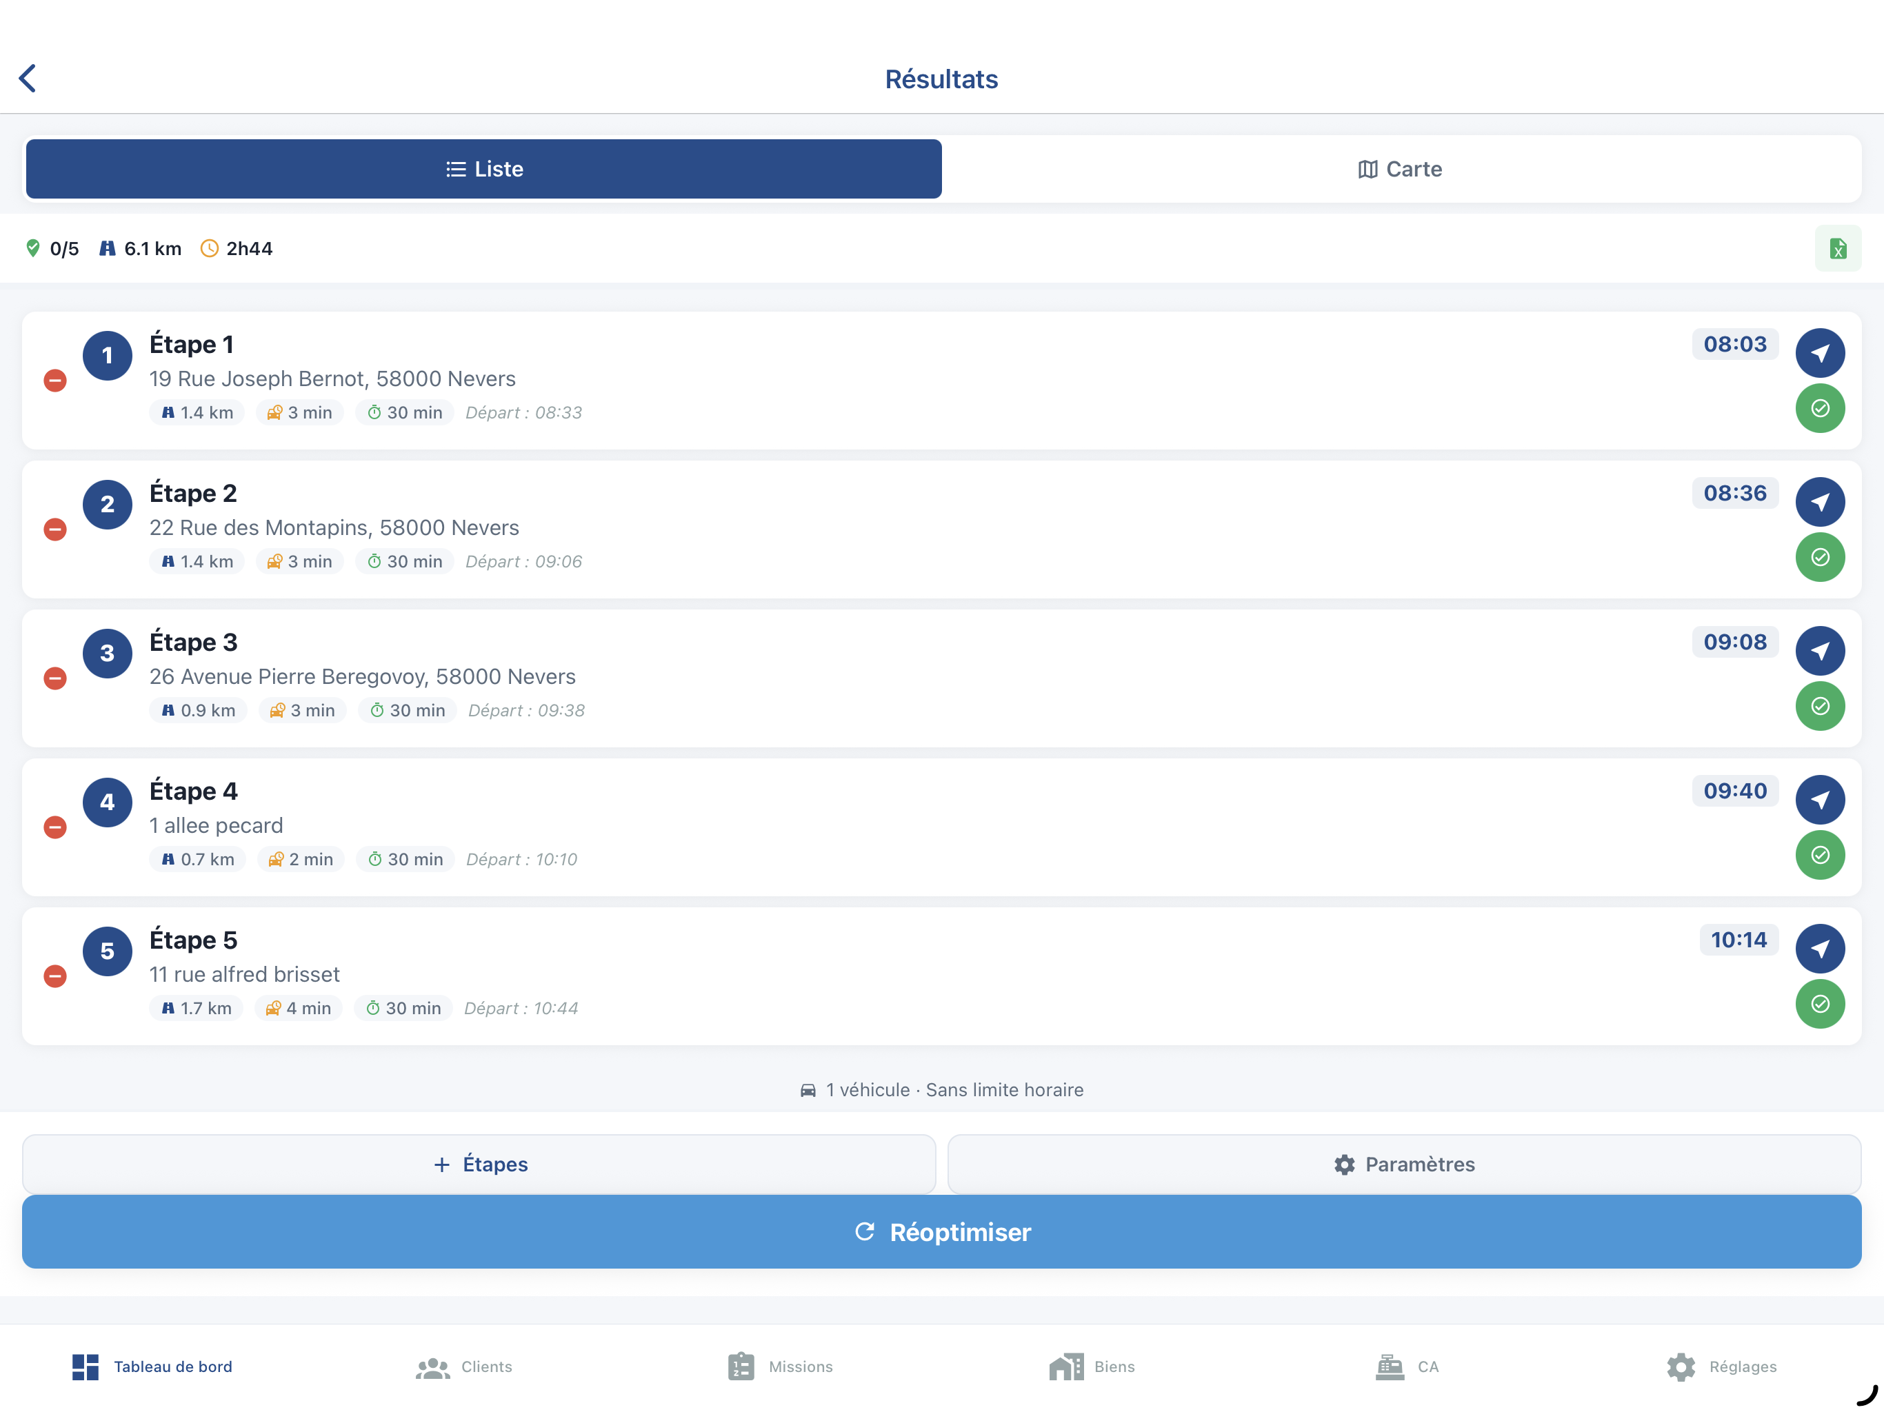Viewport: 1884px width, 1412px height.
Task: Mark Étape 2 as completed
Action: point(1820,557)
